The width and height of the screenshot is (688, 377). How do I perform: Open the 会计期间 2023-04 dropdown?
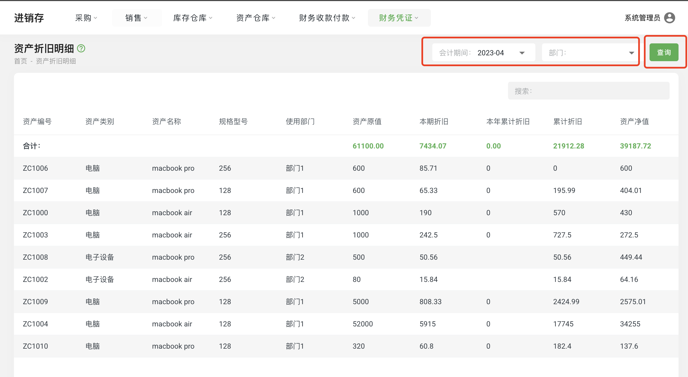click(484, 53)
